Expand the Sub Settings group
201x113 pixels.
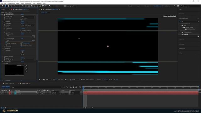pyautogui.click(x=3, y=49)
